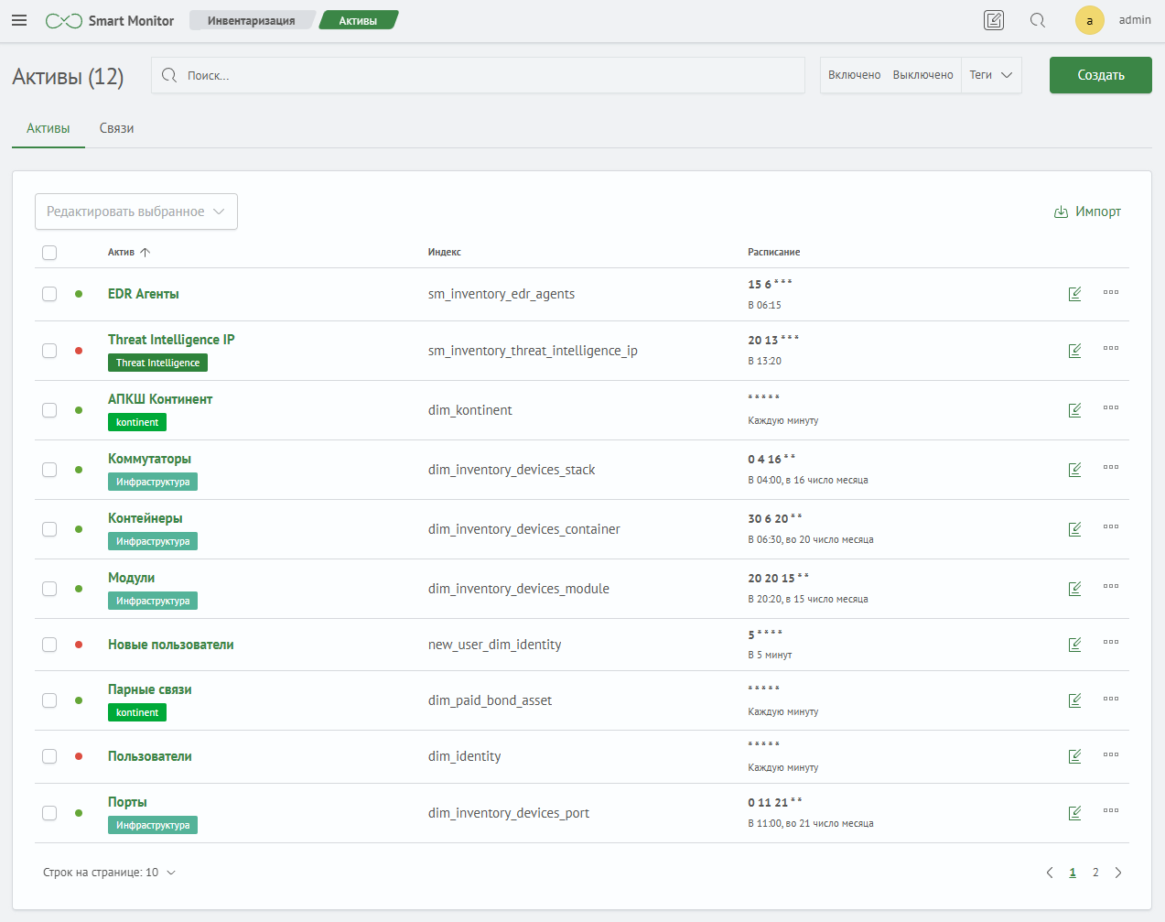Image resolution: width=1165 pixels, height=922 pixels.
Task: Edit the Threat Intelligence IP asset
Action: (x=1075, y=351)
